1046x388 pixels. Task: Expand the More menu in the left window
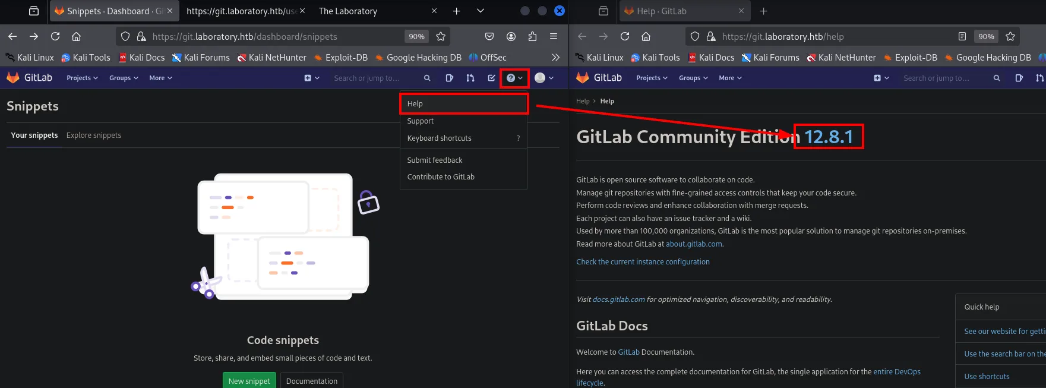(160, 78)
